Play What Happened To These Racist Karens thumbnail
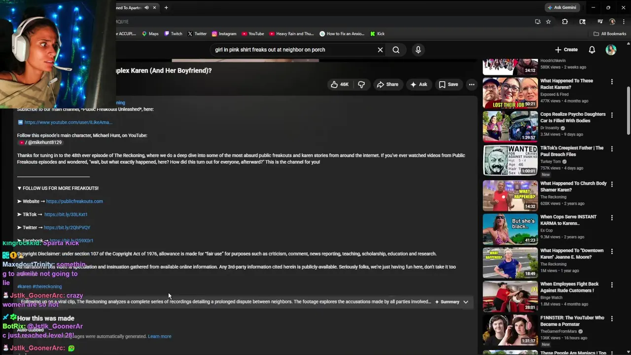 [x=510, y=93]
